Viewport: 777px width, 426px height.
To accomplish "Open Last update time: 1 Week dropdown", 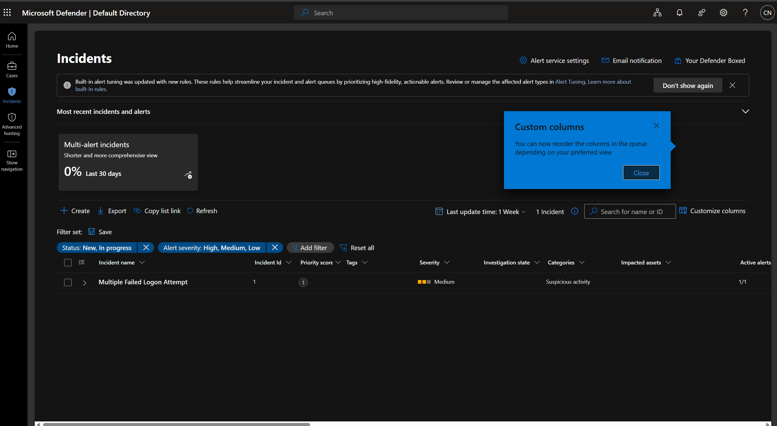I will [x=481, y=211].
